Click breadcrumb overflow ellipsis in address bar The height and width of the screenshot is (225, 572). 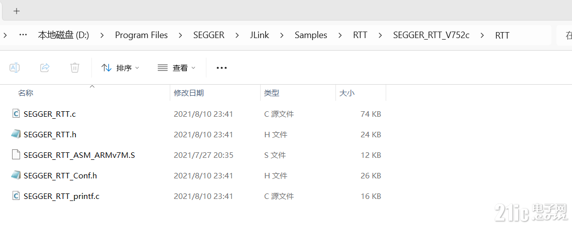point(23,35)
